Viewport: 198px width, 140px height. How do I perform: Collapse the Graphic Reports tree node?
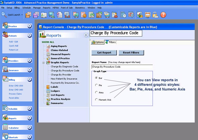pyautogui.click(x=43, y=62)
